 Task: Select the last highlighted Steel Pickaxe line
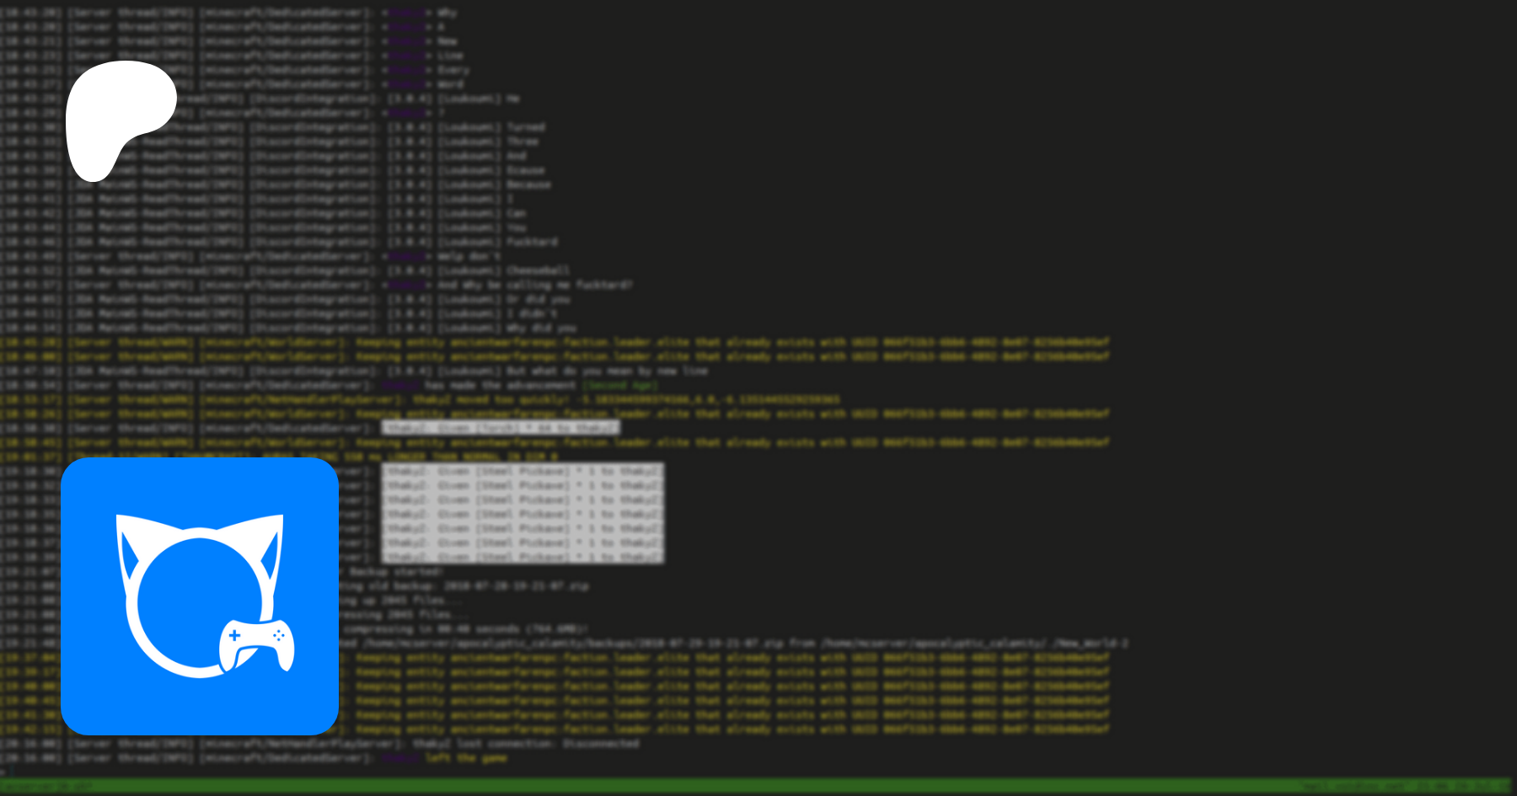point(523,557)
